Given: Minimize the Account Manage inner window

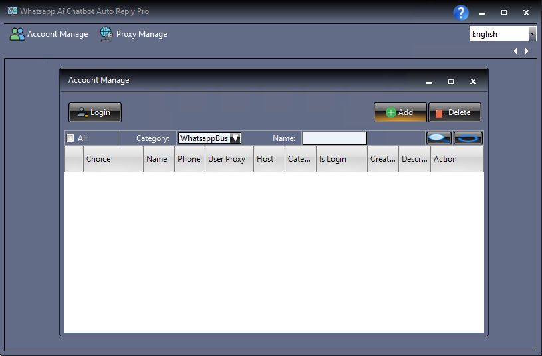Looking at the screenshot, I should 429,81.
